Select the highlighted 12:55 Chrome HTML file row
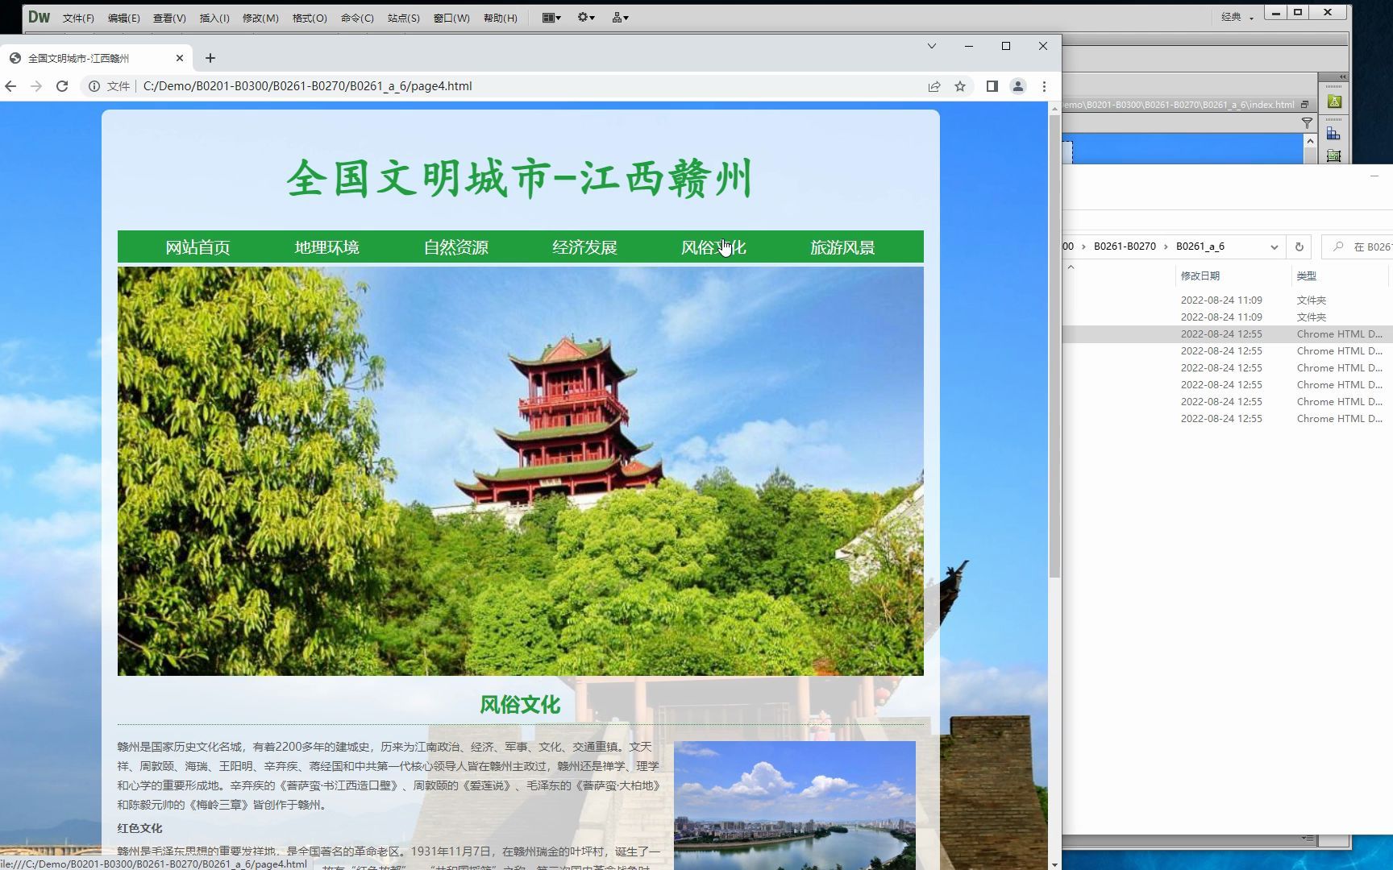 pyautogui.click(x=1227, y=333)
